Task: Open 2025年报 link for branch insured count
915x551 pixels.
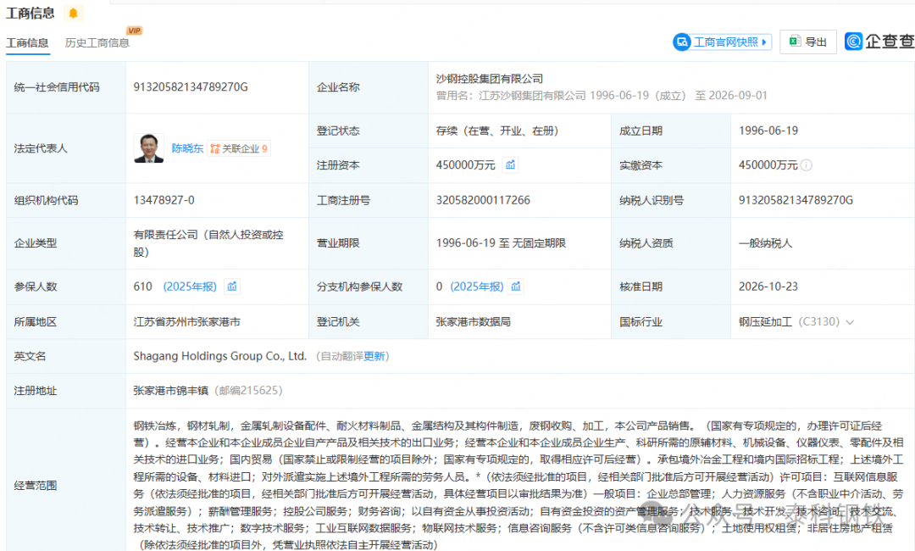Action: [477, 287]
